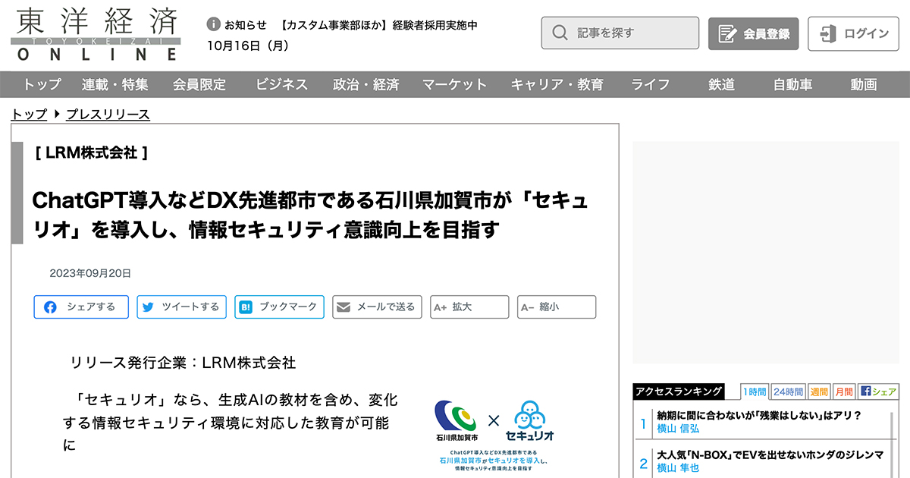Viewport: 910px width, 478px height.
Task: Open the キャリア・教育 section
Action: [x=557, y=84]
